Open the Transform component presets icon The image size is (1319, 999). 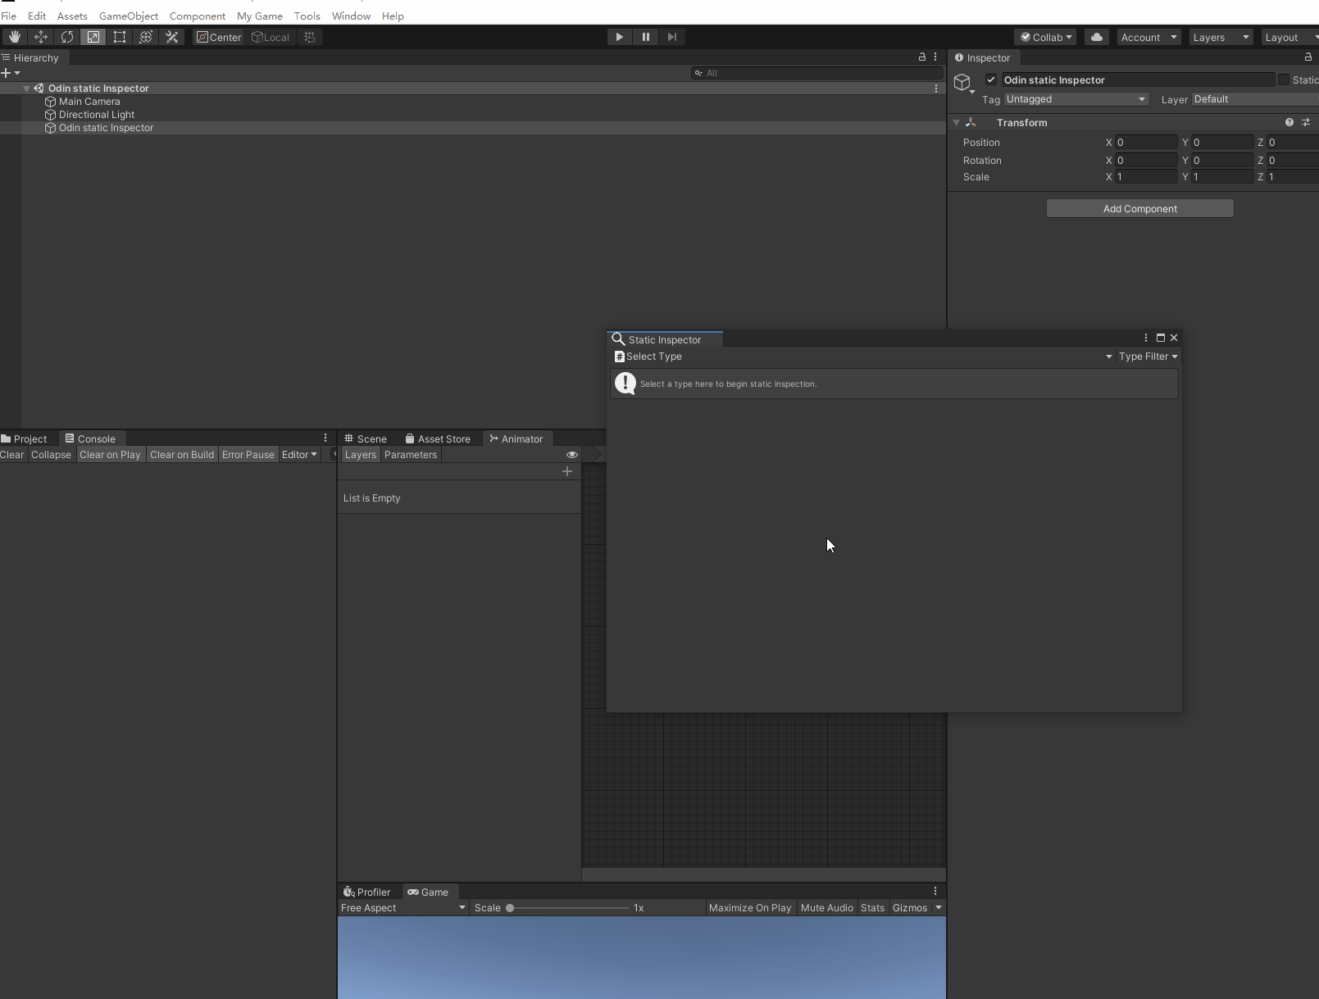click(x=1306, y=122)
